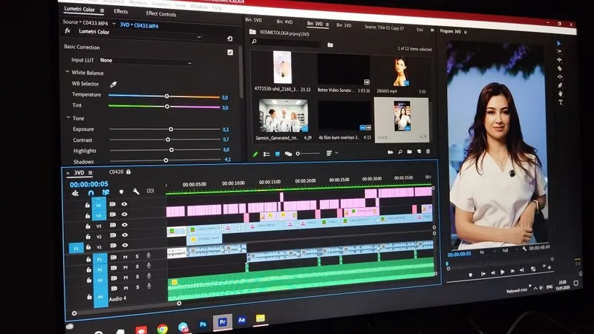The height and width of the screenshot is (334, 594).
Task: Switch bin to icon view
Action: pos(277,154)
